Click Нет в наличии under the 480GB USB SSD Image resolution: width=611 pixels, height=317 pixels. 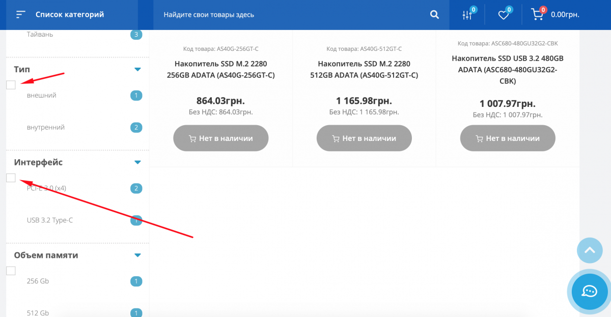pyautogui.click(x=508, y=138)
